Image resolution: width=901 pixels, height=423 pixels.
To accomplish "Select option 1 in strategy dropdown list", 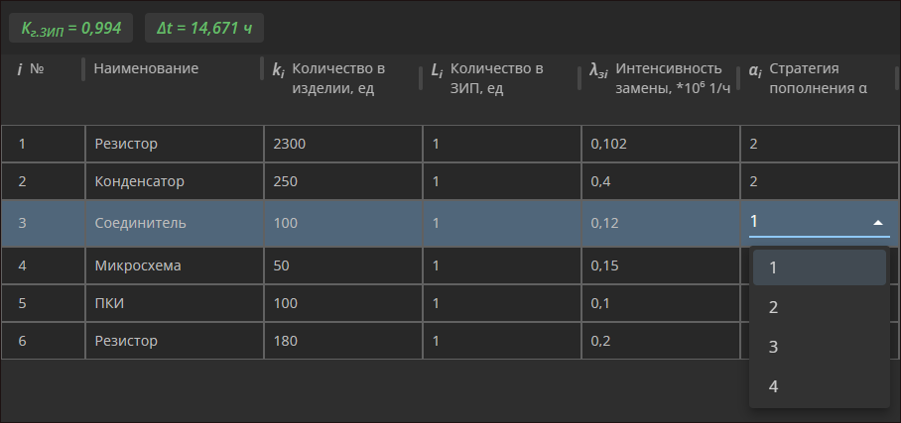I will 820,267.
